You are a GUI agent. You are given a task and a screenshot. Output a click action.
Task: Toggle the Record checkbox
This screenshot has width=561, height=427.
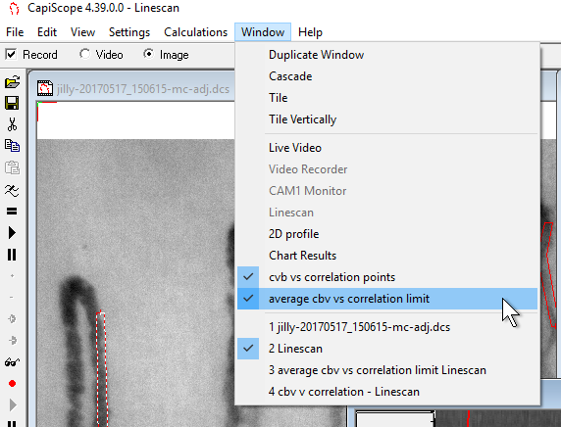click(11, 54)
